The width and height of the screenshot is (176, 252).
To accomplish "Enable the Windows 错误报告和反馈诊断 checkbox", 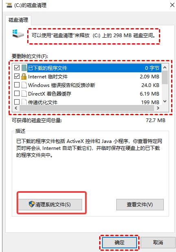I will tap(17, 85).
